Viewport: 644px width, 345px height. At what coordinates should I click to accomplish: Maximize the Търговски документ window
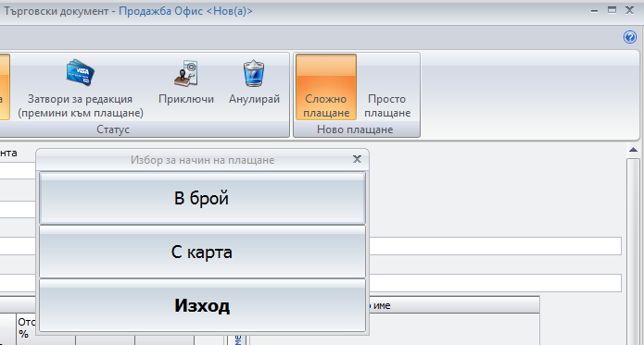(x=612, y=10)
